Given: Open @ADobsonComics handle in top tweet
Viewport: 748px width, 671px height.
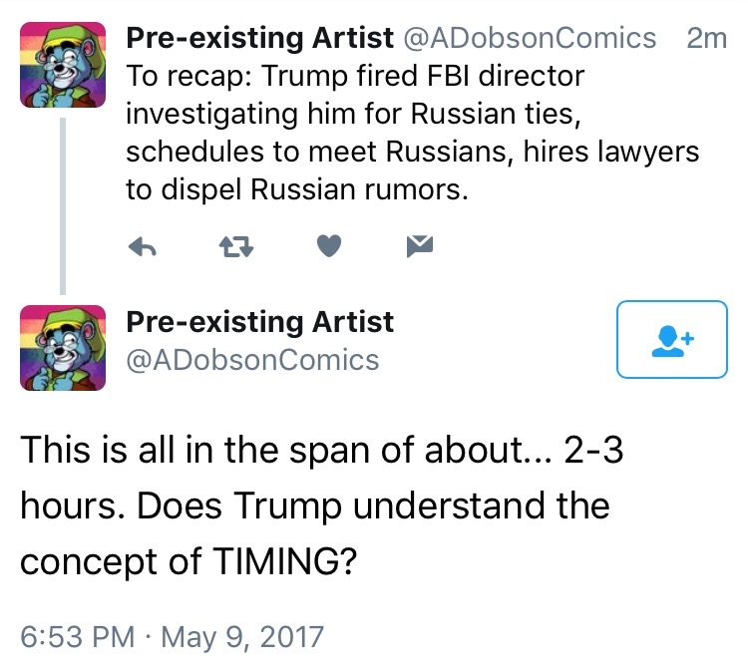Looking at the screenshot, I should 530,38.
